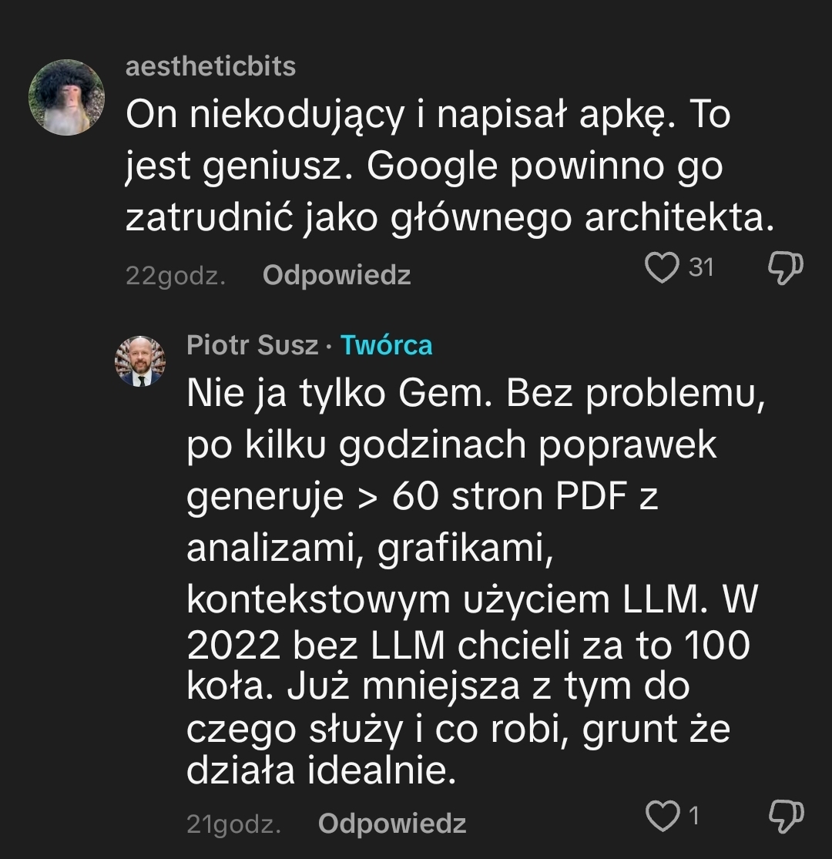Click the 22godz. timestamp
Image resolution: width=832 pixels, height=859 pixels.
tap(176, 276)
